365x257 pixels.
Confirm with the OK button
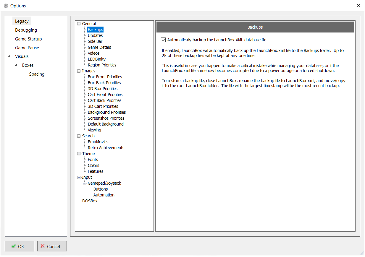(20, 246)
